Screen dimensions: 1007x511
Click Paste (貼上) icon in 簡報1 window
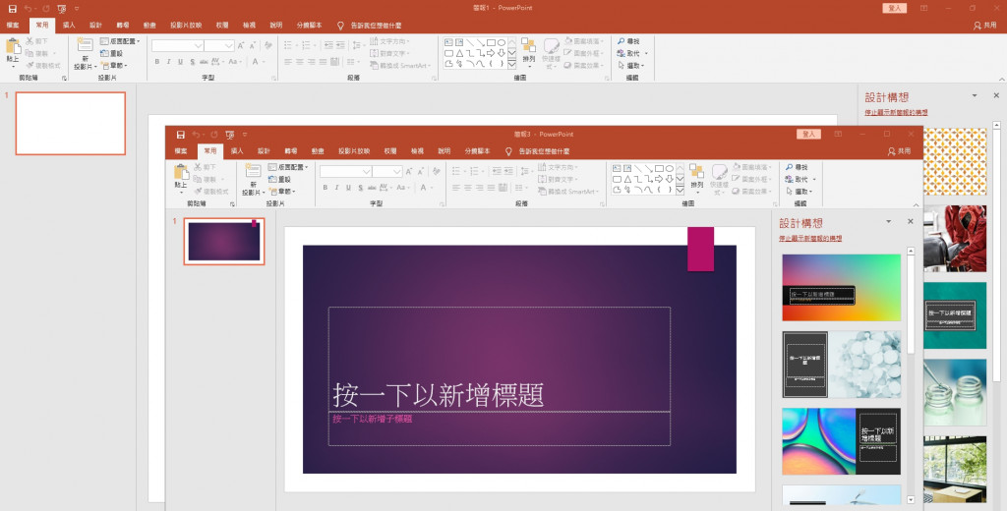[x=13, y=46]
